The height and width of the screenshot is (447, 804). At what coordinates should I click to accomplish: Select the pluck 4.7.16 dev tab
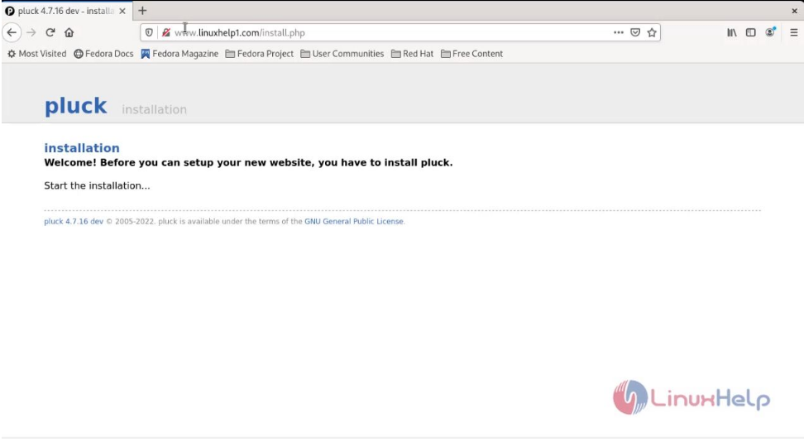click(x=65, y=11)
